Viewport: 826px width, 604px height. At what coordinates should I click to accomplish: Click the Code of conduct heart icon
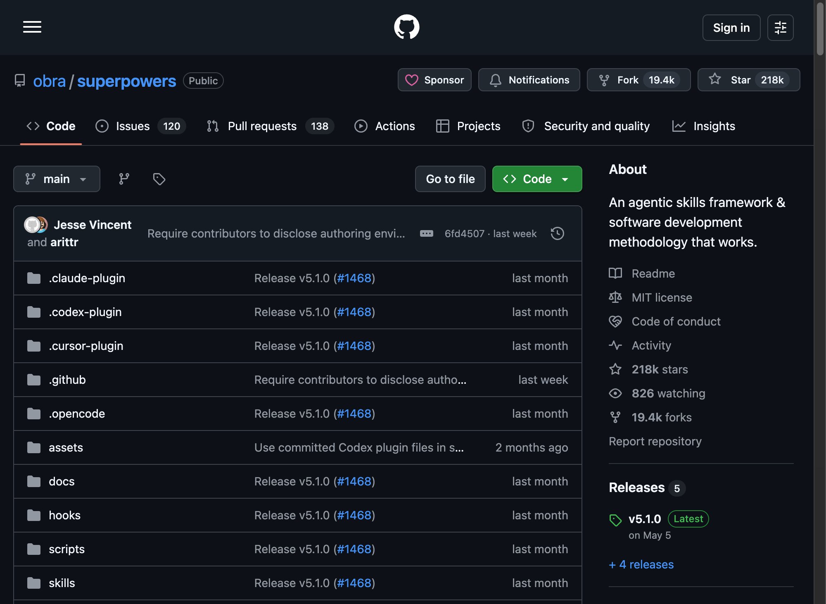click(x=615, y=321)
